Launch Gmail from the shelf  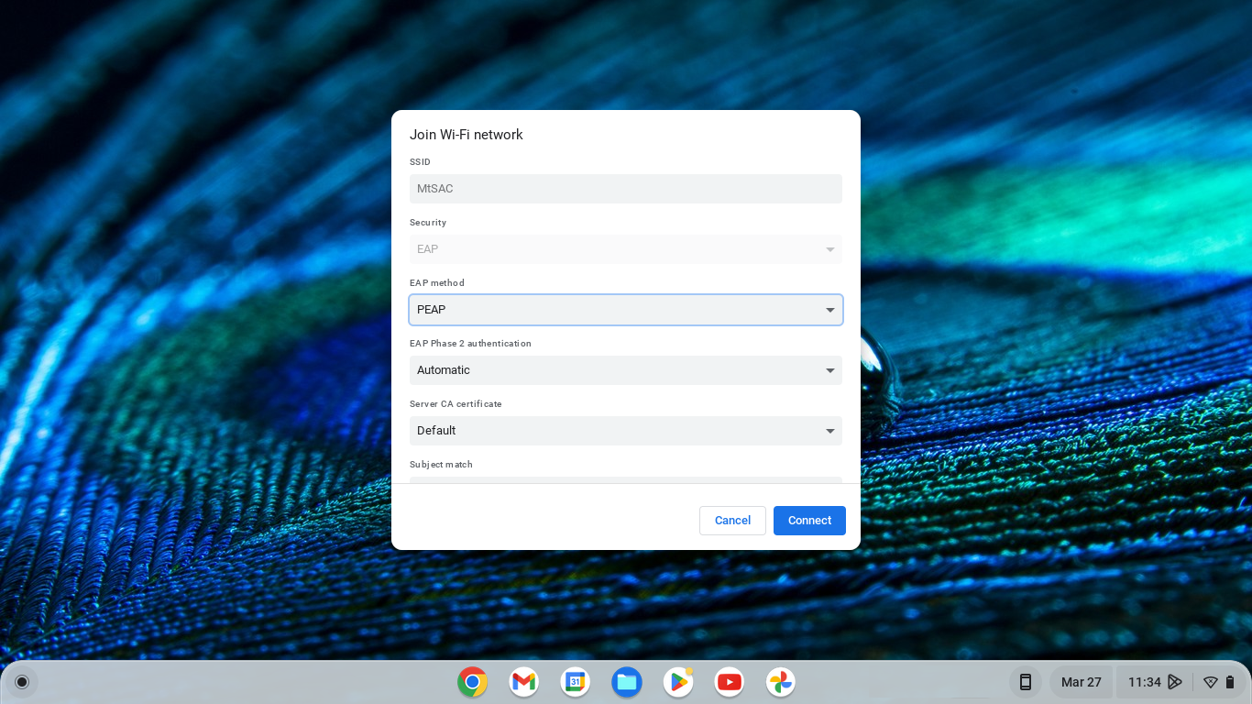tap(523, 682)
